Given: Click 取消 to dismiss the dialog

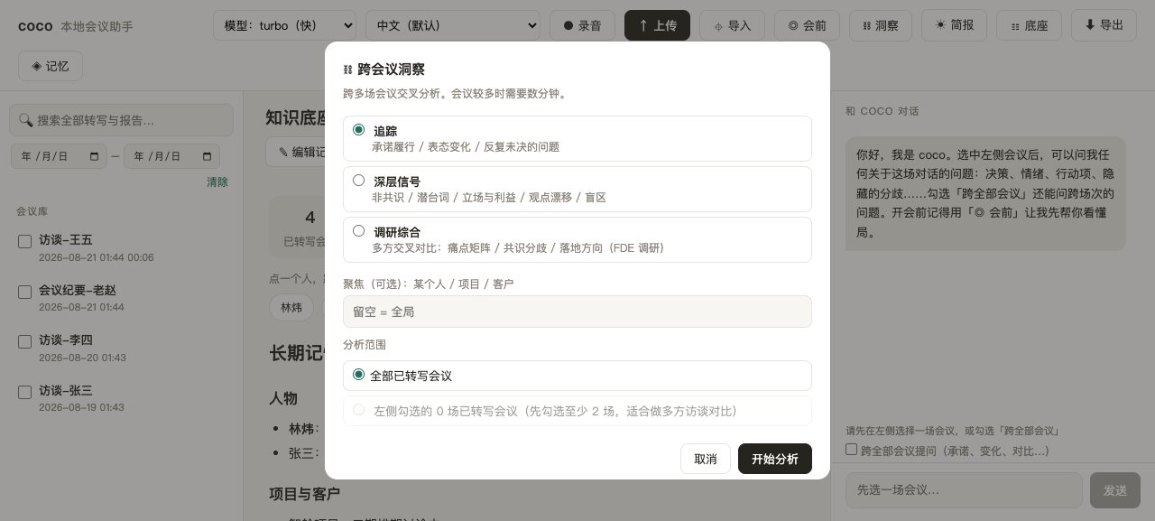Looking at the screenshot, I should (706, 459).
